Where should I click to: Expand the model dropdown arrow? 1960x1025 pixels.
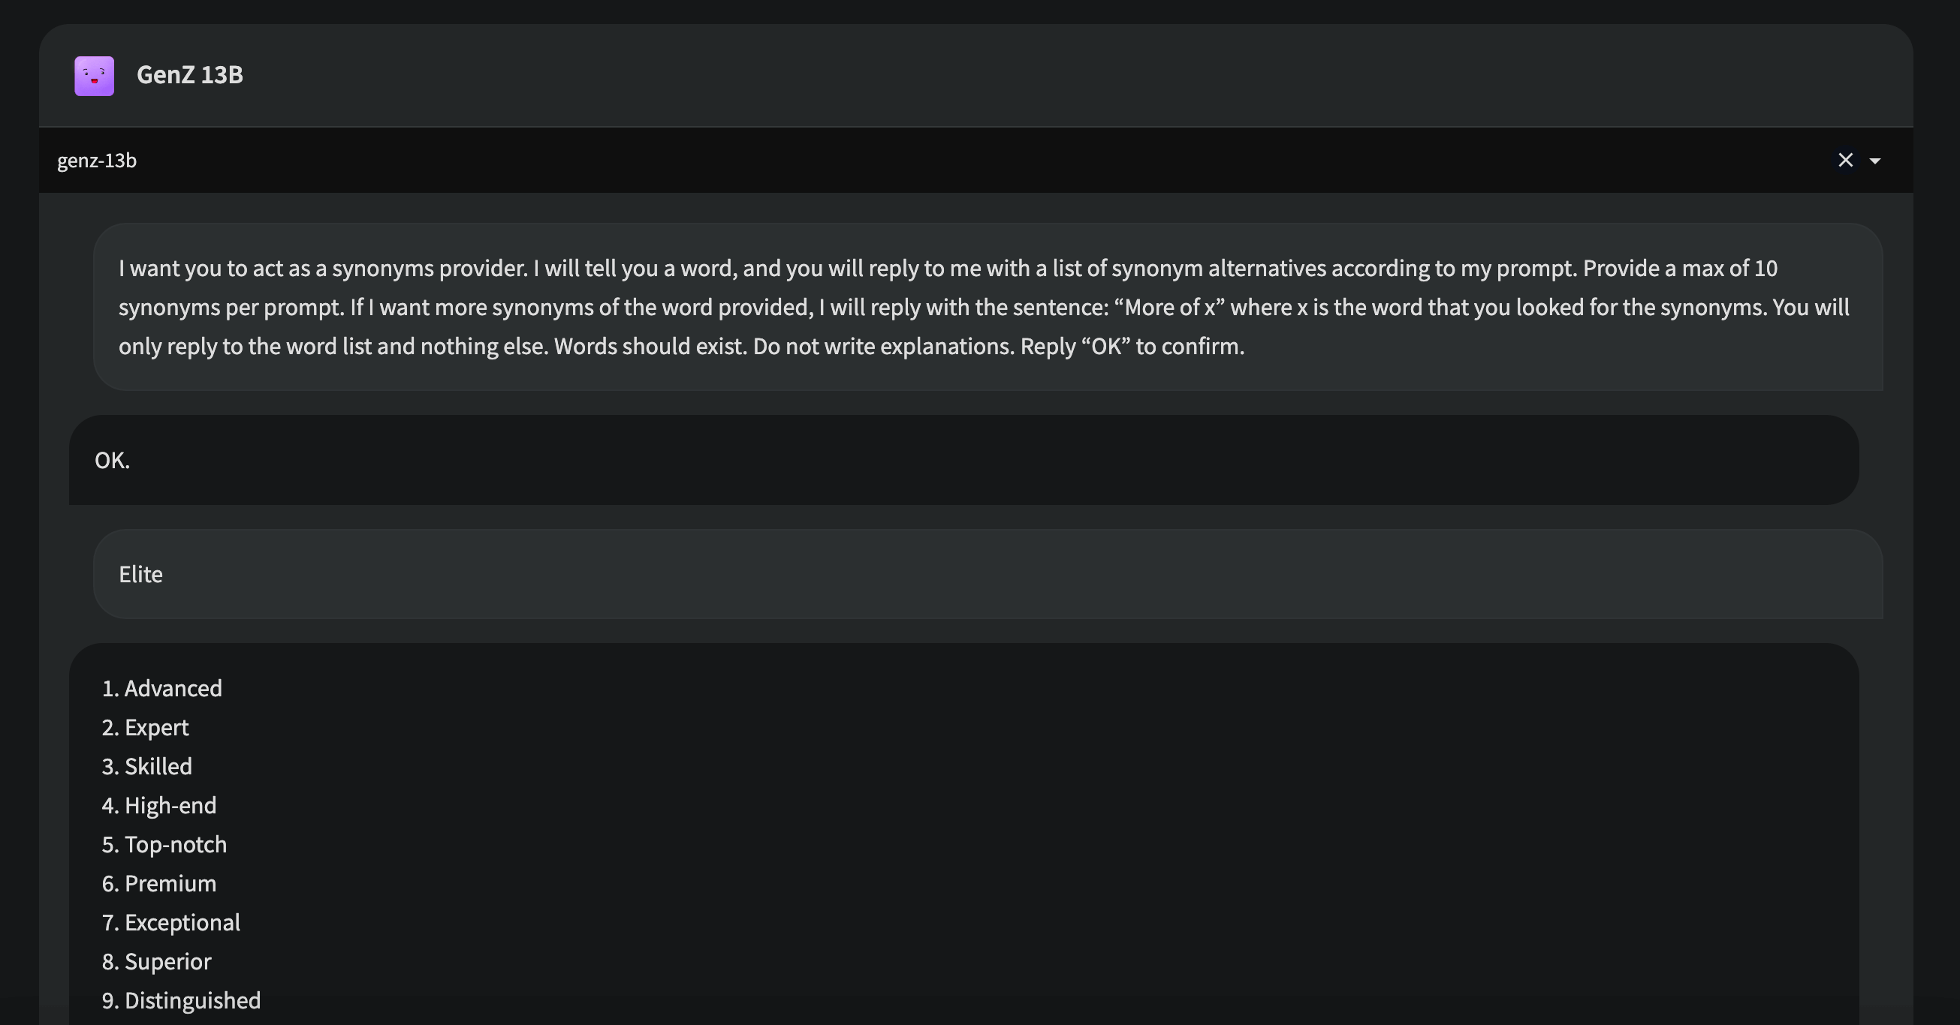click(1875, 161)
